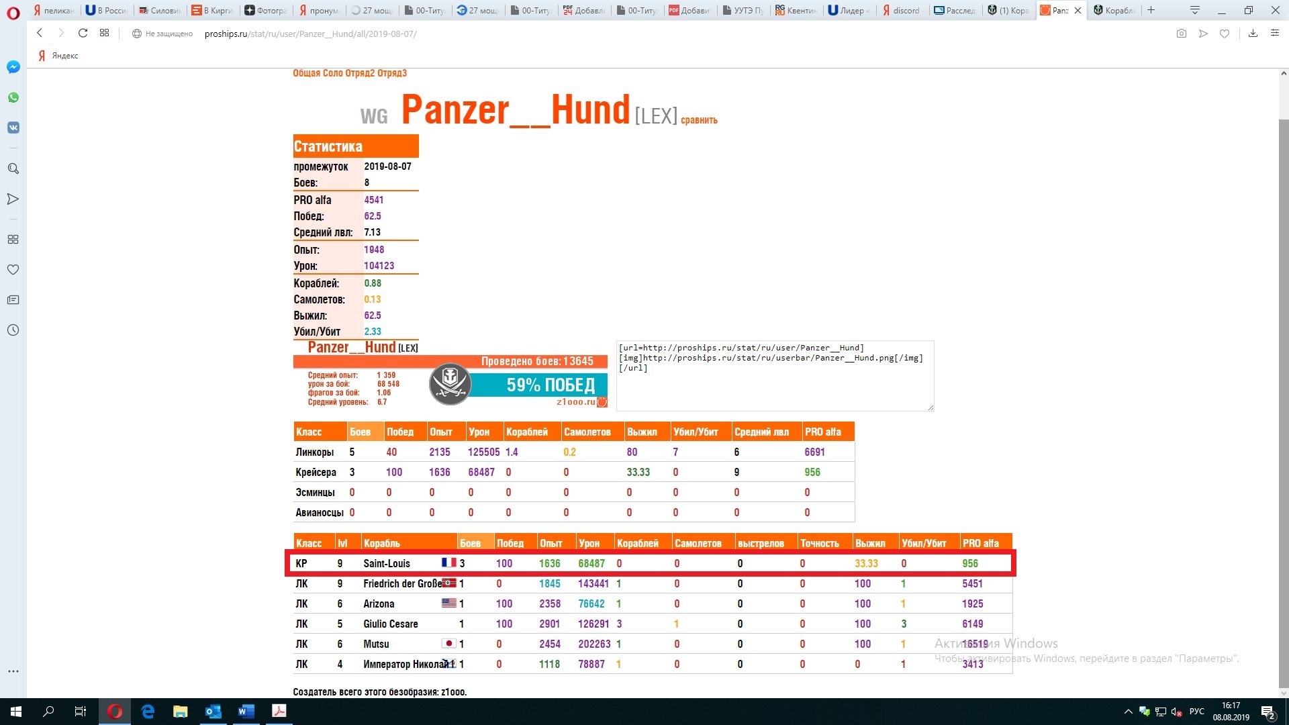Select the Saint-Louis ship name
The image size is (1289, 725).
[x=387, y=563]
